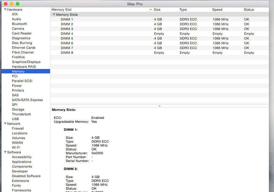Select Storage in the sidebar
The width and height of the screenshot is (274, 192).
(x=18, y=109)
